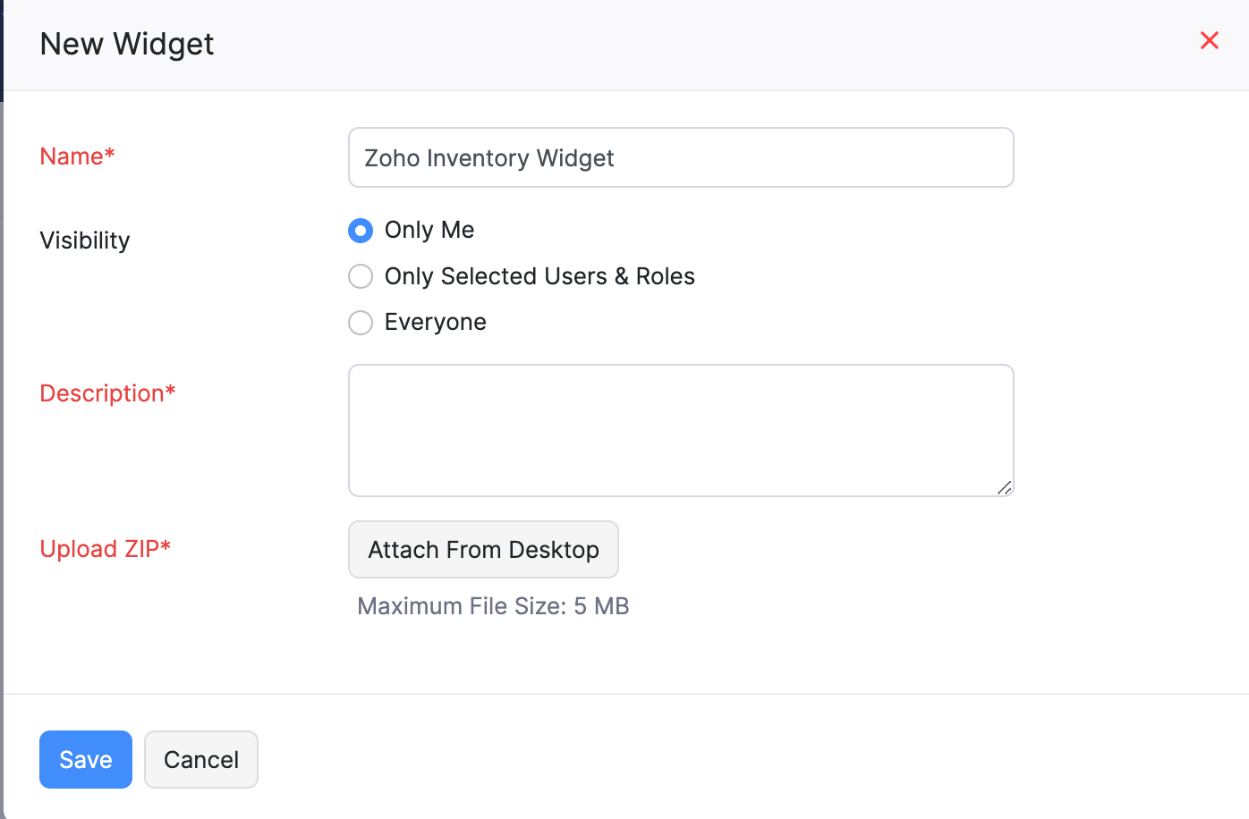The width and height of the screenshot is (1249, 819).
Task: Click the red Upload ZIP* label
Action: [106, 549]
